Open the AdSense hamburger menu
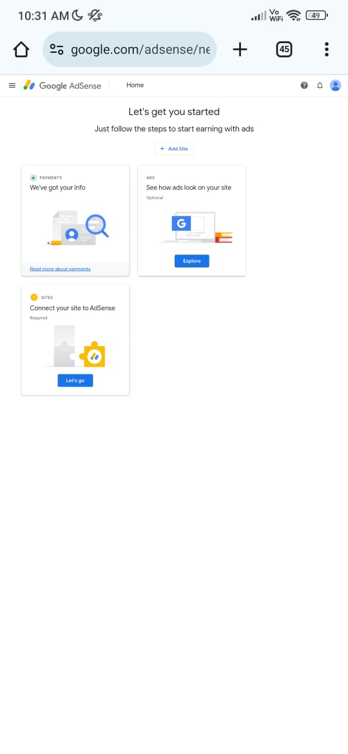This screenshot has height=754, width=348. (x=12, y=85)
